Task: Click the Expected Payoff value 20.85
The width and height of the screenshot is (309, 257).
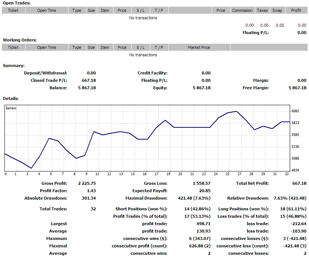Action: 205,191
